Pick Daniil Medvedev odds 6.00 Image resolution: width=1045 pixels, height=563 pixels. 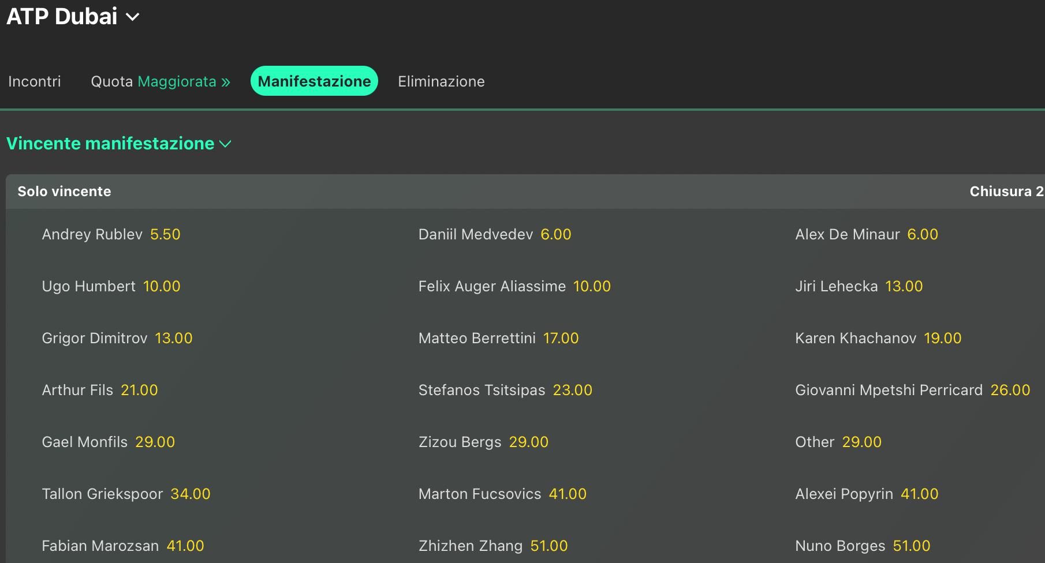point(555,234)
